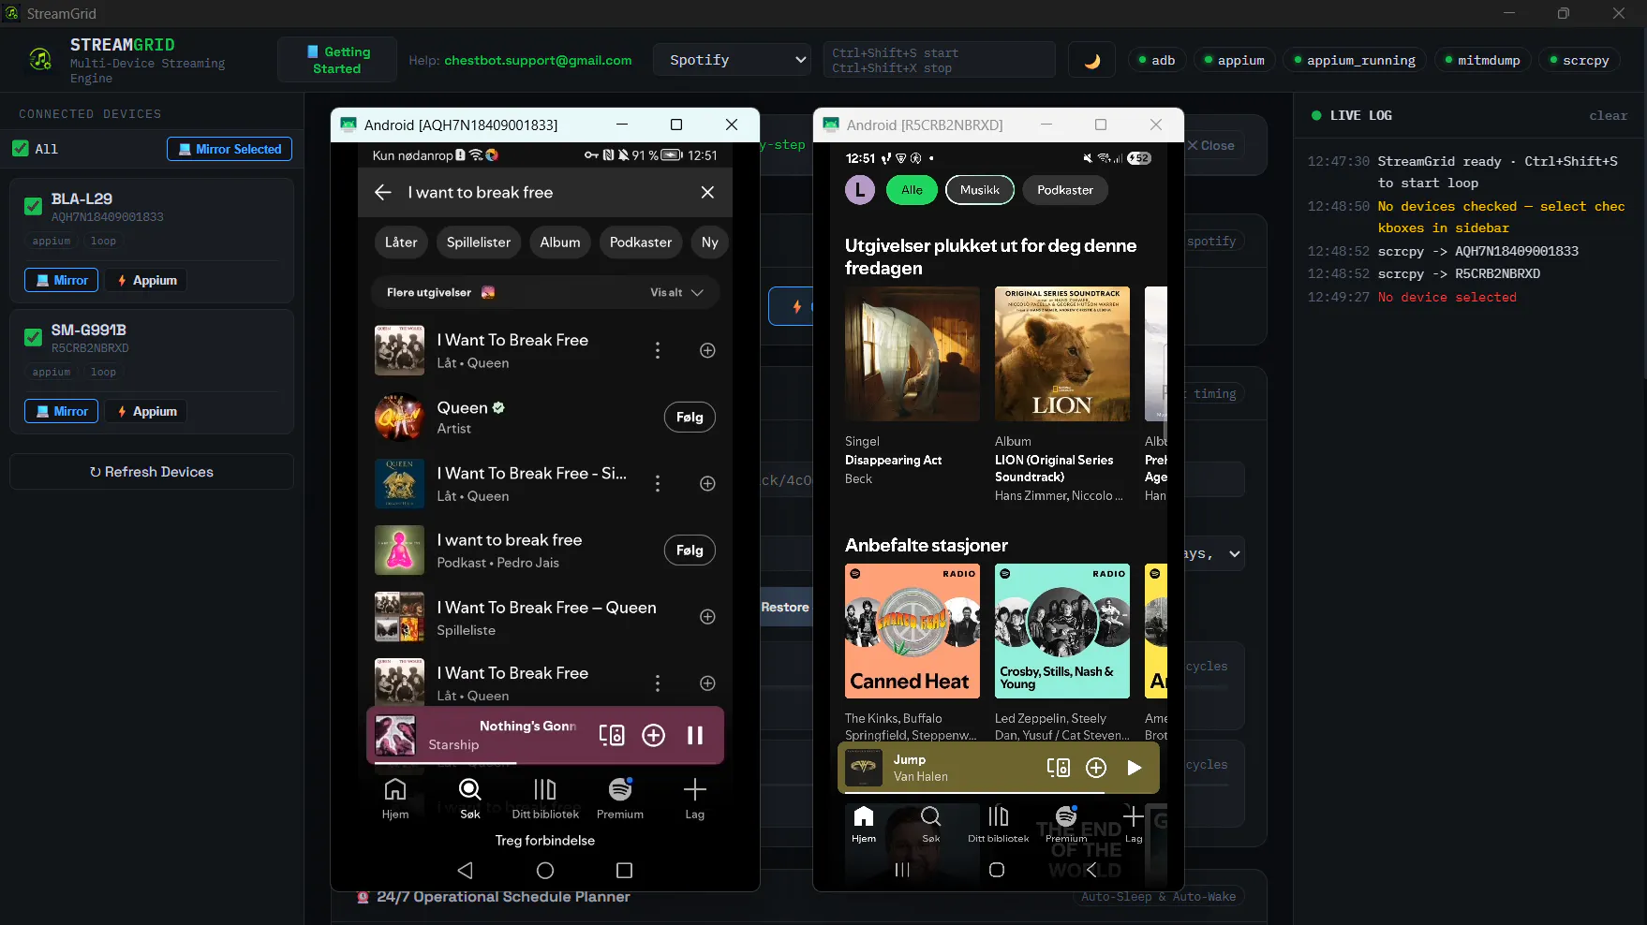Open Søk tab on right phone

(x=931, y=824)
